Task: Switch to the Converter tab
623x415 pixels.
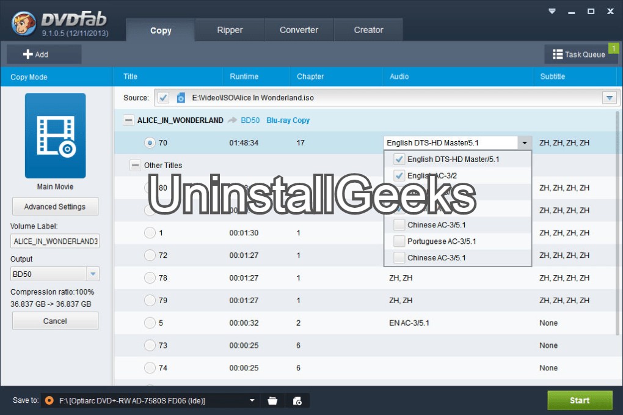Action: coord(299,30)
